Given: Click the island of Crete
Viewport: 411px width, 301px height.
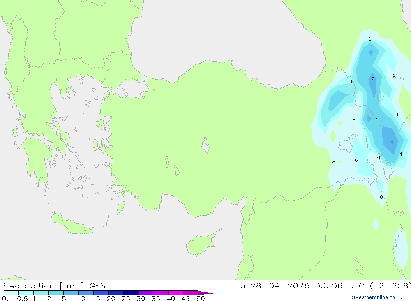Looking at the screenshot, I should coord(72,223).
